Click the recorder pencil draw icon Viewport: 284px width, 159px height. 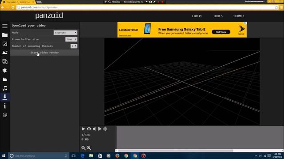click(x=154, y=2)
